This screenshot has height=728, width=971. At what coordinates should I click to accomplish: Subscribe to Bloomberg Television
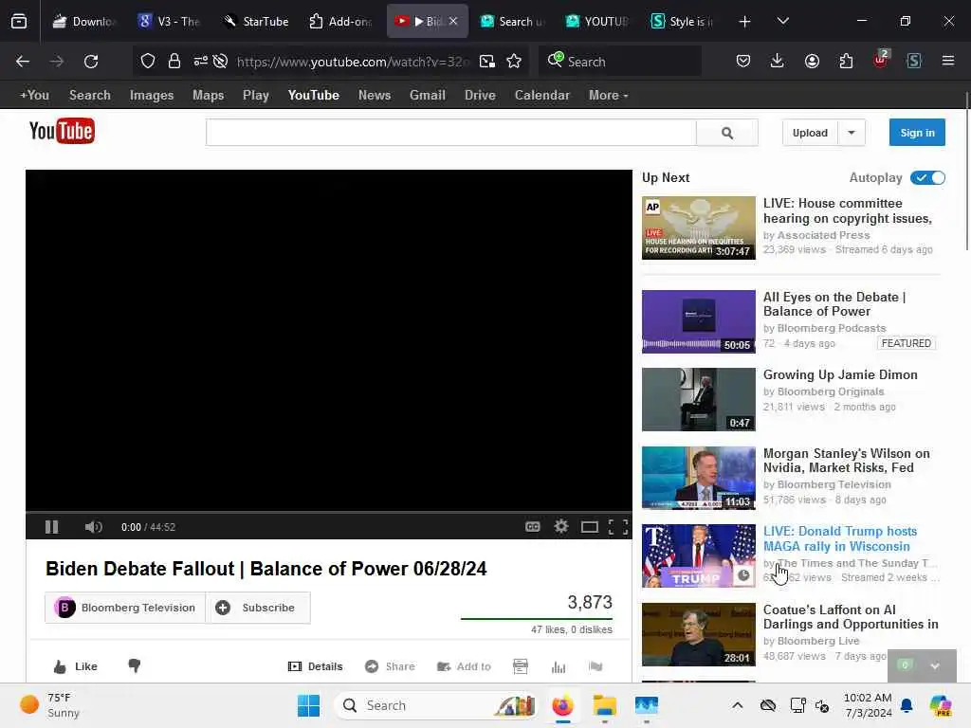257,608
